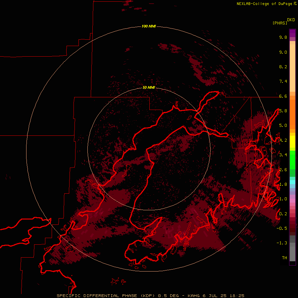The width and height of the screenshot is (298, 298).
Task: Click the 1.0 value on color scale
Action: (x=283, y=199)
